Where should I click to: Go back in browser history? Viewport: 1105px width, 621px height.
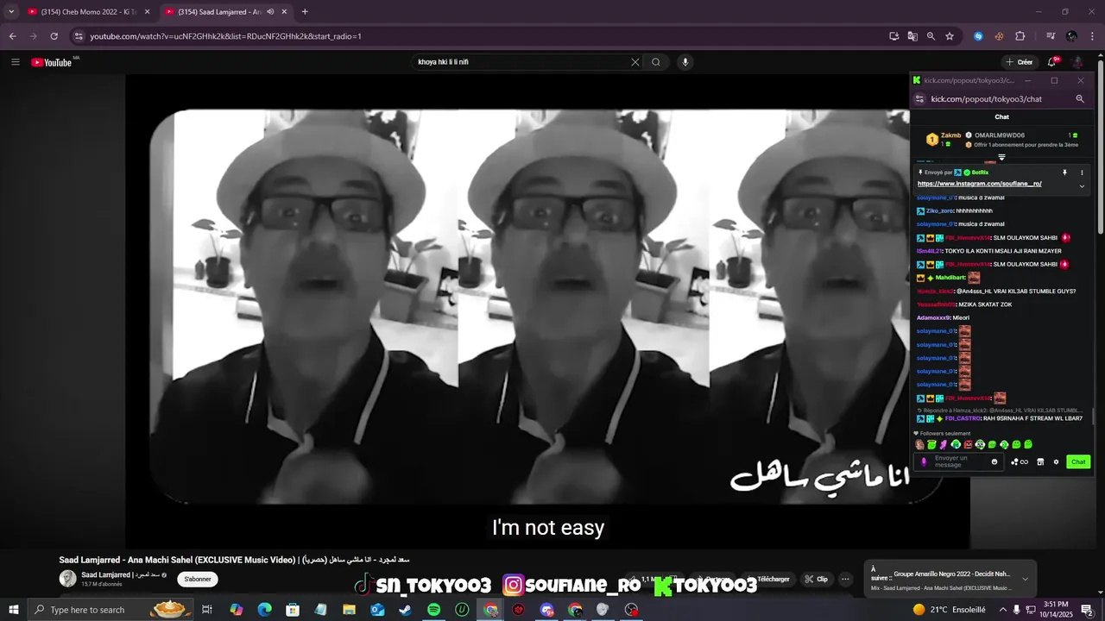12,36
